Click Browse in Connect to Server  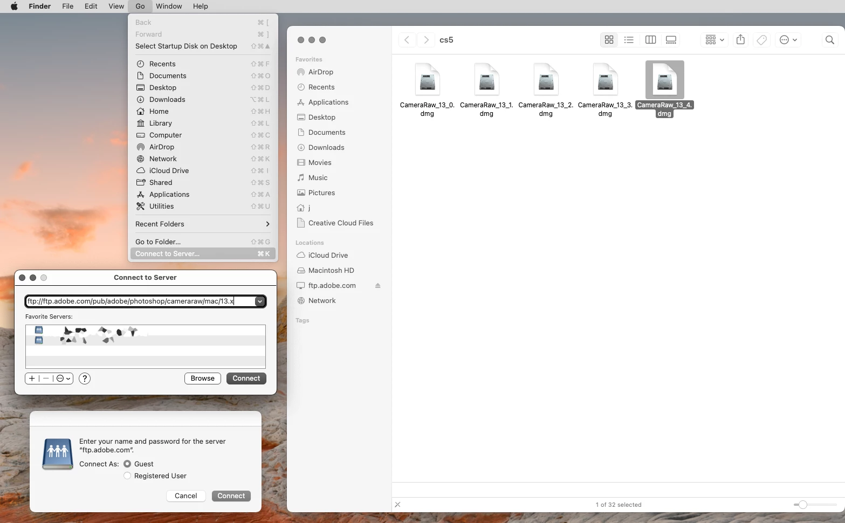click(x=202, y=379)
